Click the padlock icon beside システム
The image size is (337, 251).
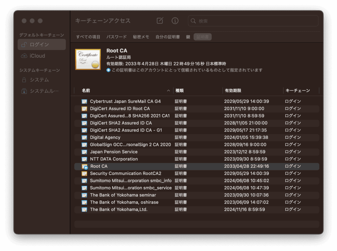(24, 80)
